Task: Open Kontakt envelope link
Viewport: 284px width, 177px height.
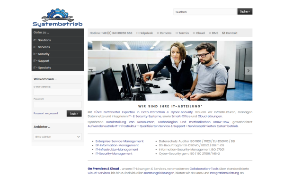Action: 230,33
